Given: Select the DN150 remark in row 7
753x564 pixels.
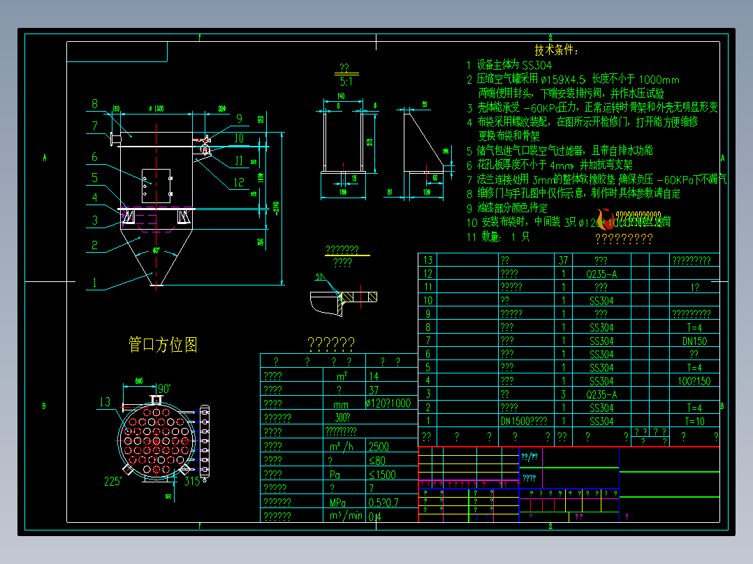Looking at the screenshot, I should coord(694,341).
